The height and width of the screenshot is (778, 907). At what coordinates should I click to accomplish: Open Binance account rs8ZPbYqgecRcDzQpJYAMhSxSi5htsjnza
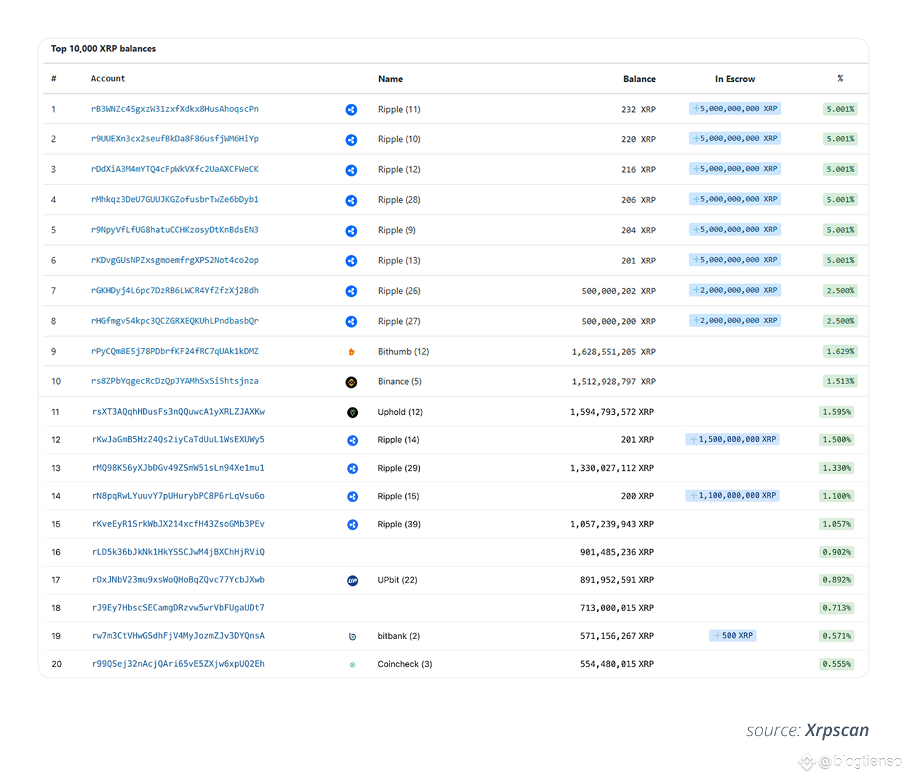click(175, 381)
